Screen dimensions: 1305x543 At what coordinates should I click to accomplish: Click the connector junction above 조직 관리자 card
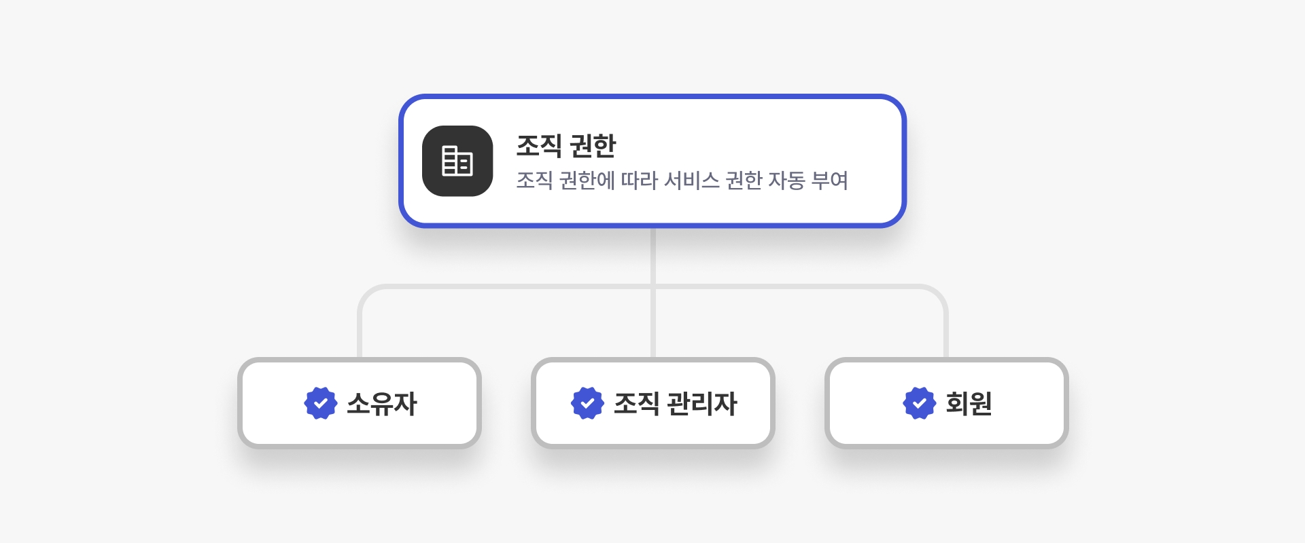click(652, 287)
